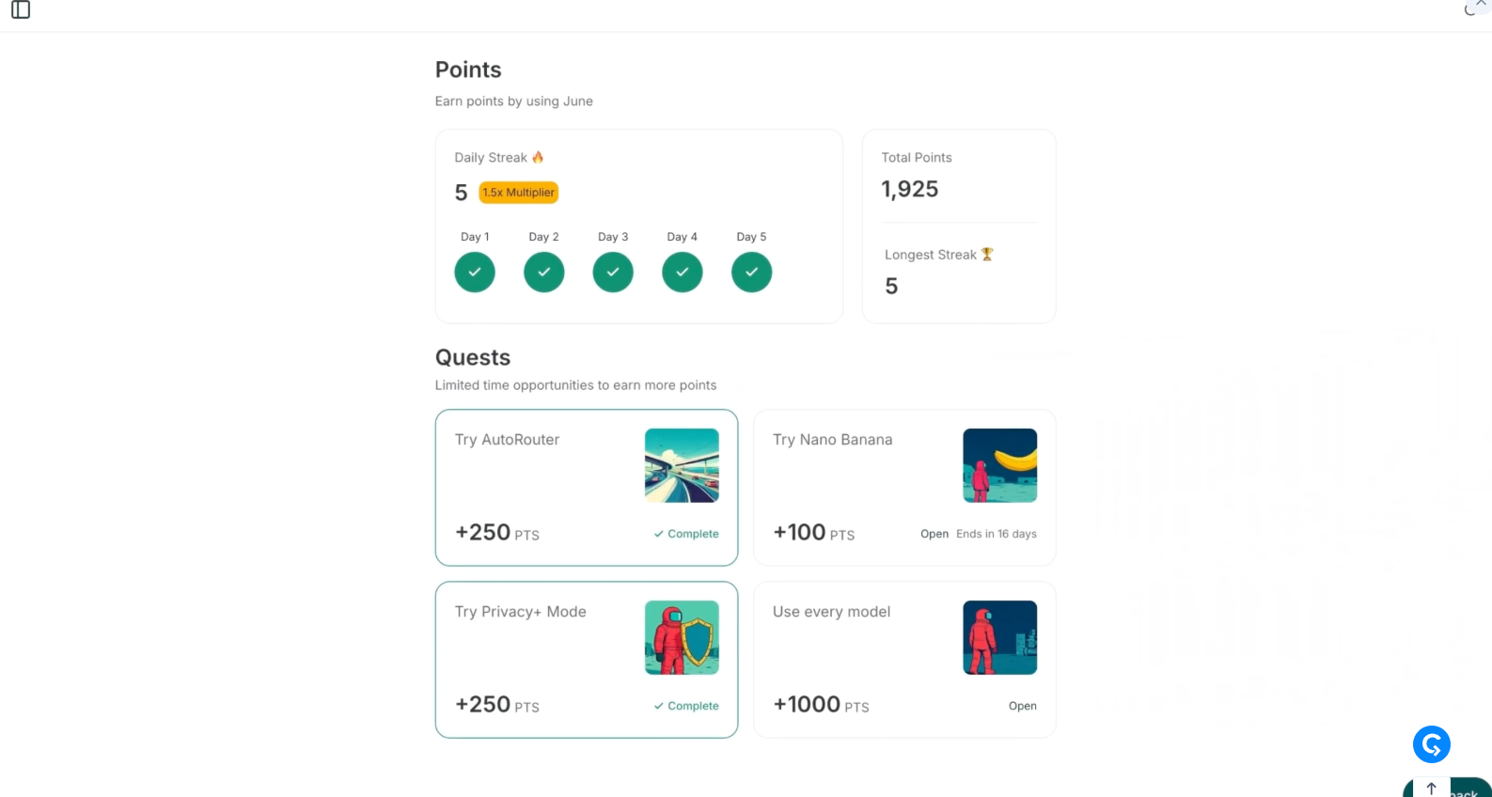Click Complete status on Try AutoRouter

(687, 534)
